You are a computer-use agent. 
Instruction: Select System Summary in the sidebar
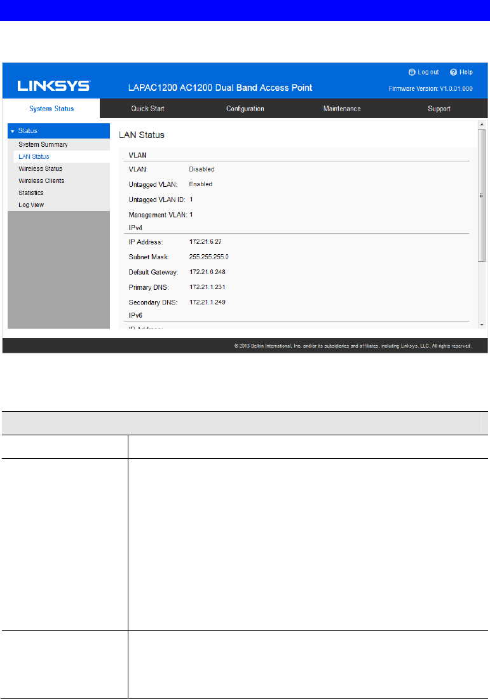[x=43, y=144]
